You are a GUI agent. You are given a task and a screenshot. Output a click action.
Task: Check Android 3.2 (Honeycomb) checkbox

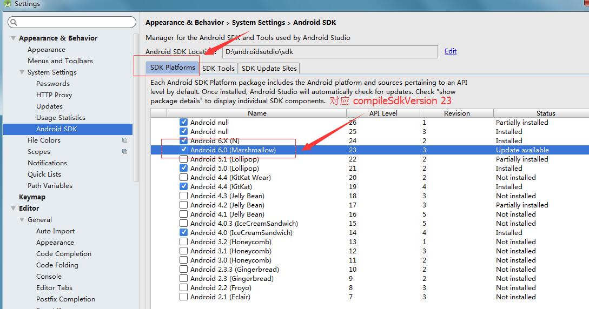click(183, 241)
